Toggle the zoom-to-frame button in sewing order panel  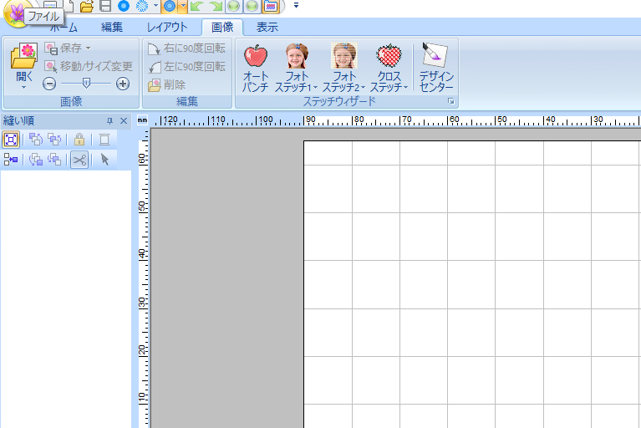pos(11,140)
